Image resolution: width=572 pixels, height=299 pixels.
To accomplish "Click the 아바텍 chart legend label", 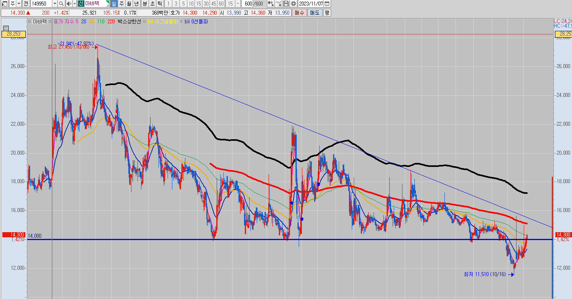I will point(40,22).
